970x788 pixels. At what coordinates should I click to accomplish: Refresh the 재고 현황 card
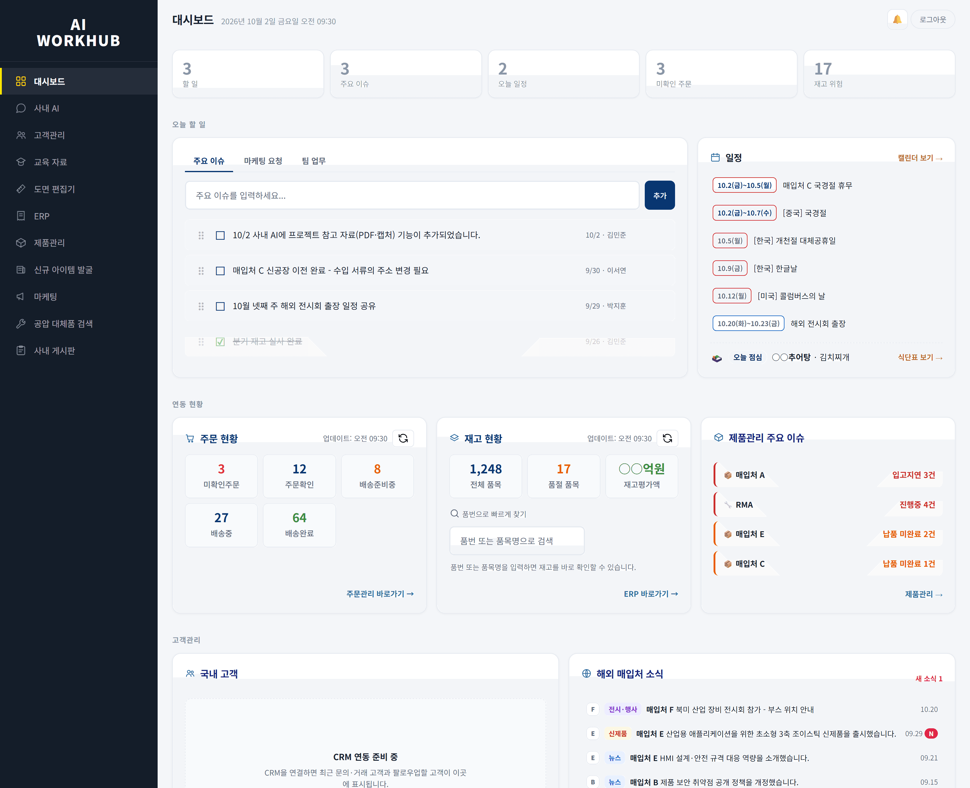667,438
